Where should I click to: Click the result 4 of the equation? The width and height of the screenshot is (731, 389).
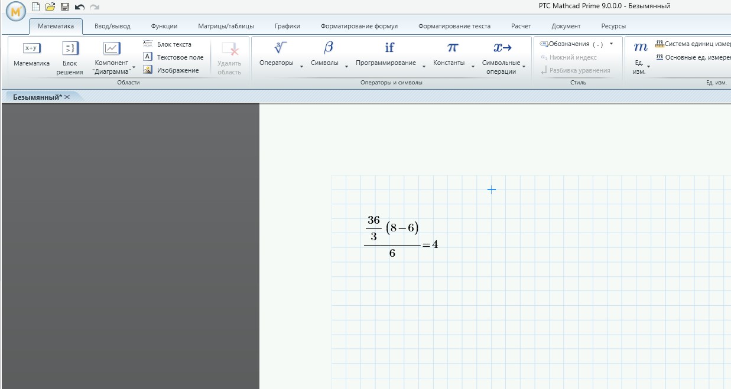click(x=435, y=244)
